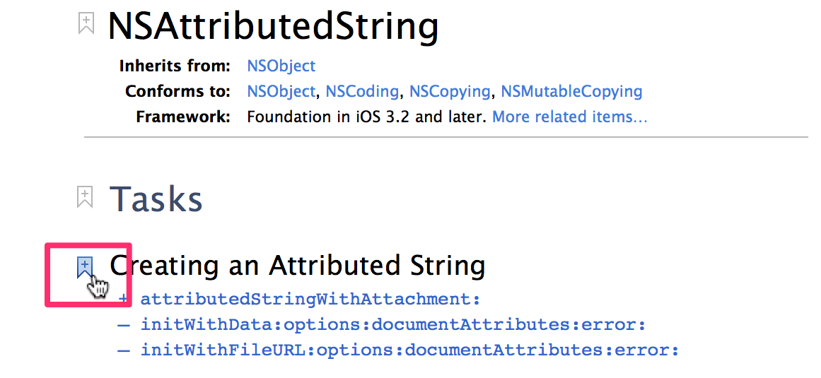
Task: Click the Framework: label
Action: (x=183, y=117)
